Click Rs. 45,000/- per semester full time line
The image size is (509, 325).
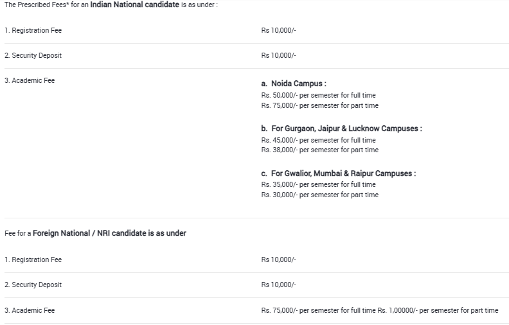pyautogui.click(x=318, y=140)
